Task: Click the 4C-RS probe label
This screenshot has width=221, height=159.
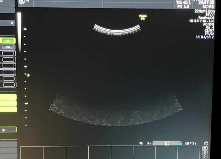Action: point(208,6)
